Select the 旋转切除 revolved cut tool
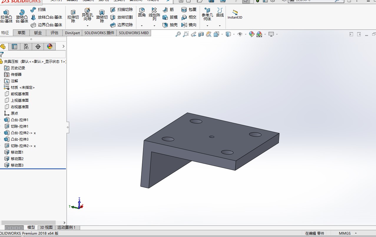Screen dimensions: 376x237 click(x=102, y=16)
